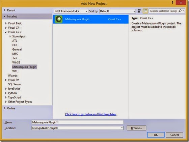The width and height of the screenshot is (189, 142).
Task: Select General template category
Action: click(x=17, y=49)
